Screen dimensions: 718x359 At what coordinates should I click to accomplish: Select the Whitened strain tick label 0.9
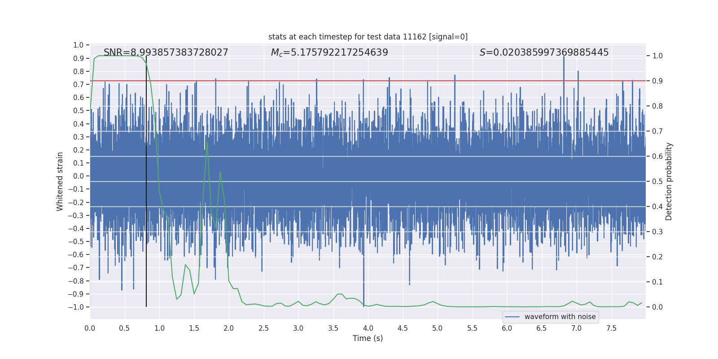point(79,58)
